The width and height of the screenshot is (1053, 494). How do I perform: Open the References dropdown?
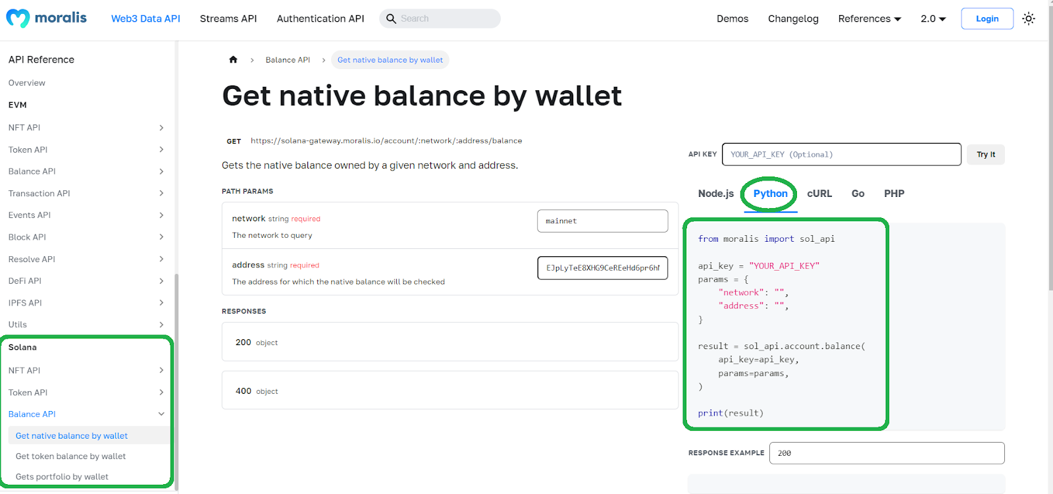pos(869,18)
